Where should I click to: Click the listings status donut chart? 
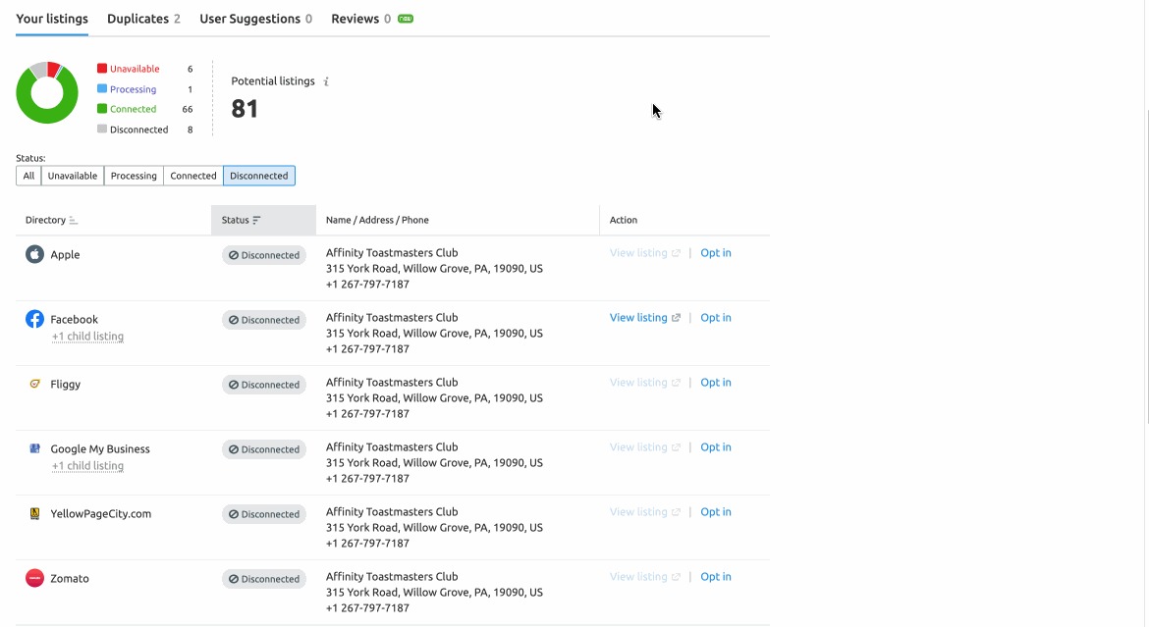47,93
